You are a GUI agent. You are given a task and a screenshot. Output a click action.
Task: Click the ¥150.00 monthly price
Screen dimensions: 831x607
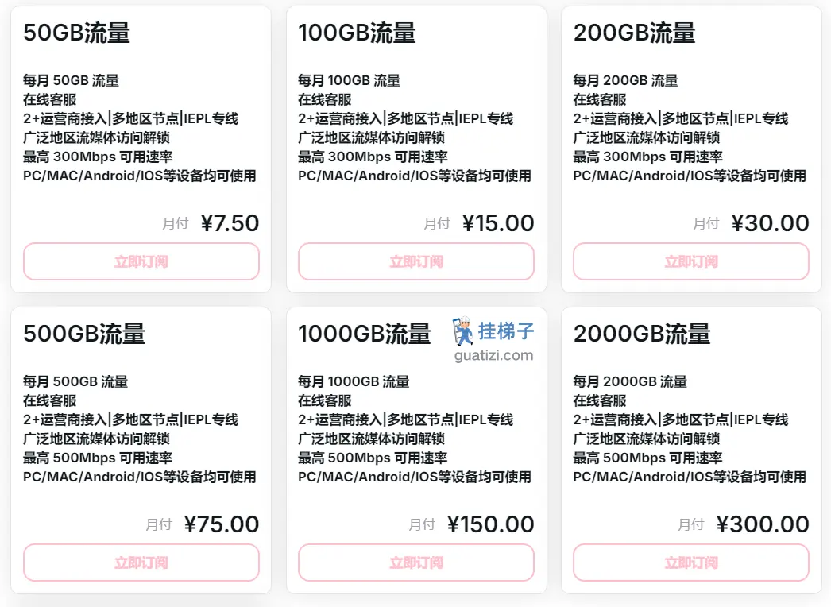coord(491,524)
